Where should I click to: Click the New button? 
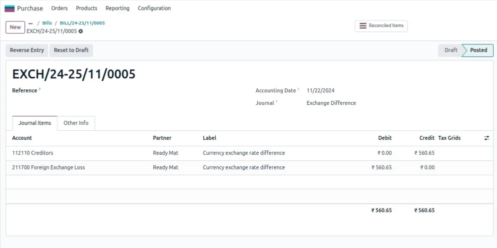[x=15, y=27]
